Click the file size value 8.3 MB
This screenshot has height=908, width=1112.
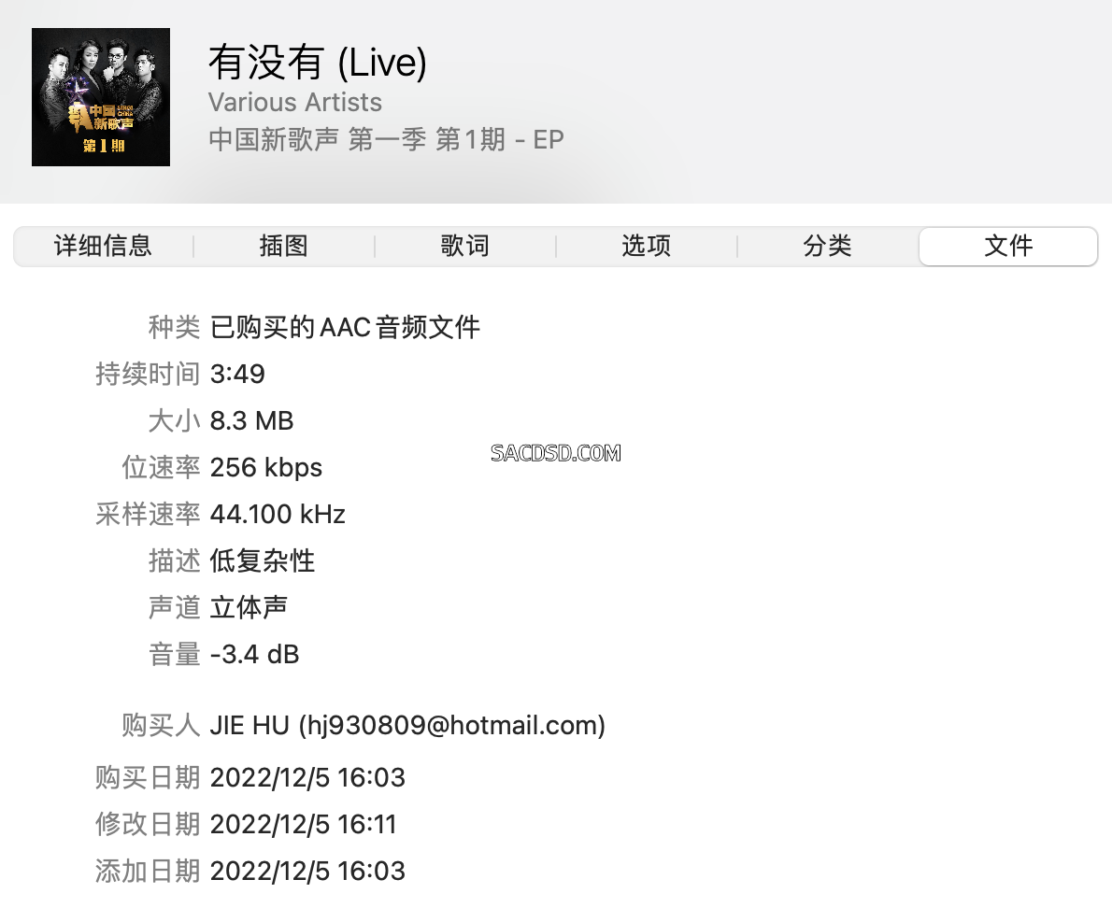pos(251,421)
